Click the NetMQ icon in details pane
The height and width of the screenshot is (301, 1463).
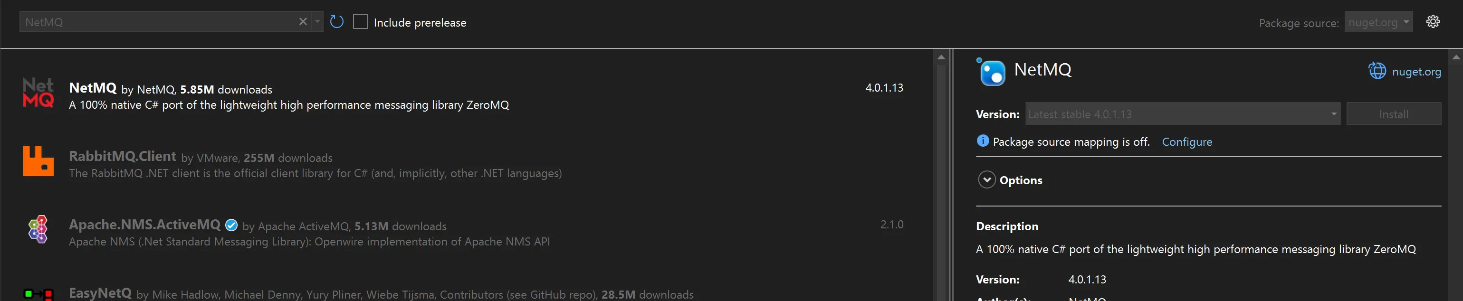pyautogui.click(x=992, y=72)
